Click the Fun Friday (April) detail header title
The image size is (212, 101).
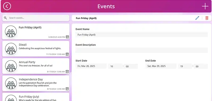point(86,18)
